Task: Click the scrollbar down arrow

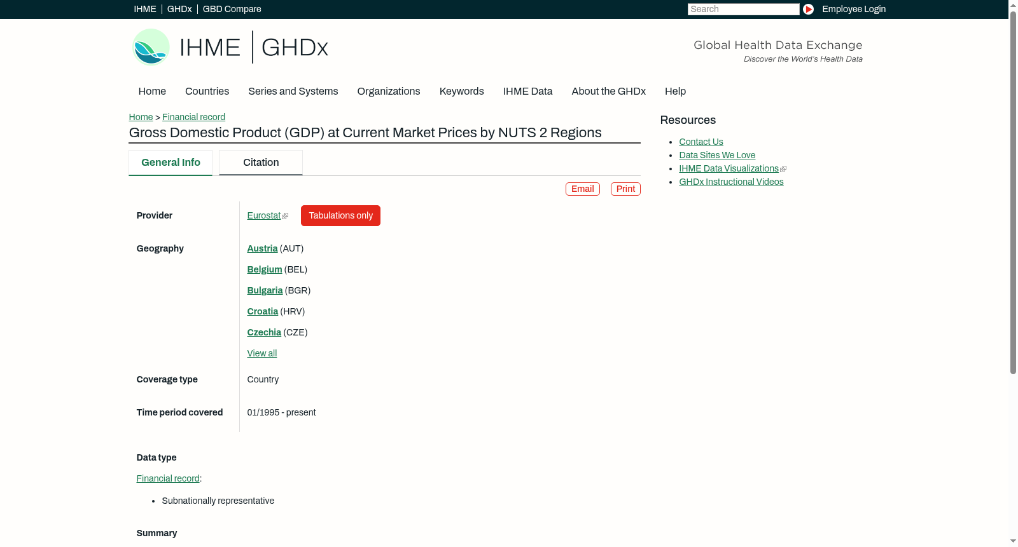Action: (x=1013, y=541)
